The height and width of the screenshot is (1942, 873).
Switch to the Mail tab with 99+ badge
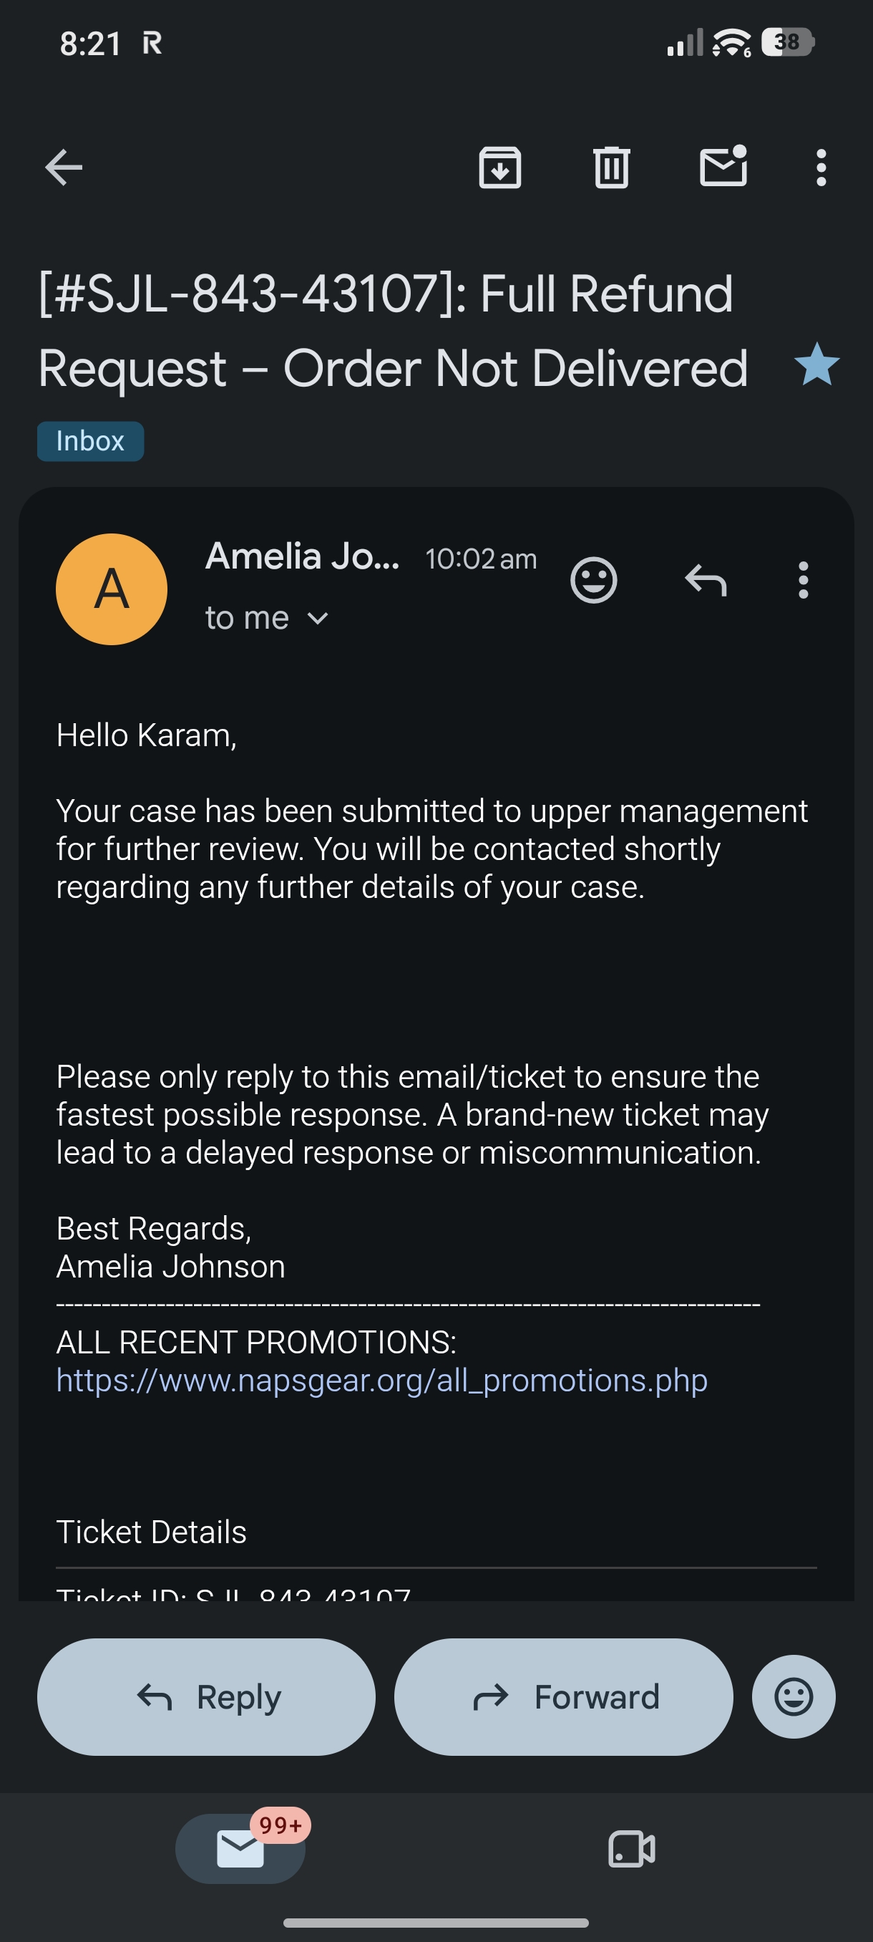[x=240, y=1848]
